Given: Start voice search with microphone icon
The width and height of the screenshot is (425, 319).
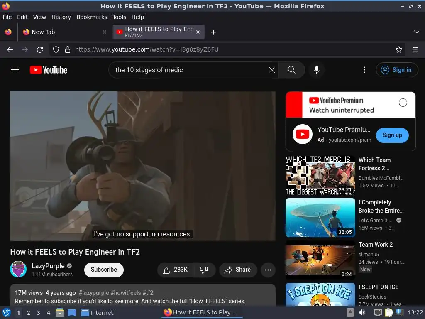Looking at the screenshot, I should coord(316,70).
